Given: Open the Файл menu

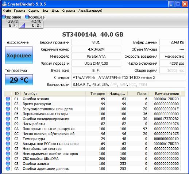Looking at the screenshot, I should click(7, 11).
